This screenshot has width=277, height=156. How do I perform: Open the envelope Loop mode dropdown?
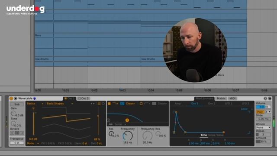(x=247, y=109)
